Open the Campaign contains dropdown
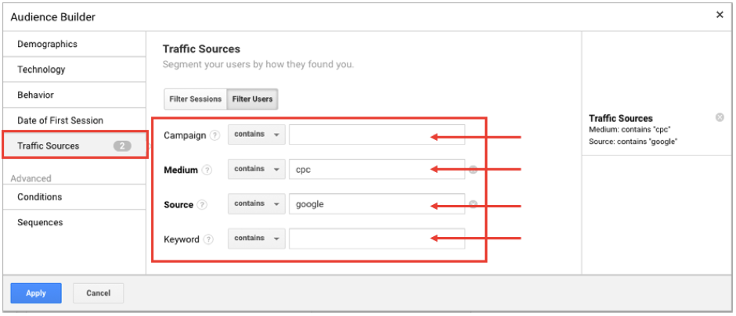Image resolution: width=736 pixels, height=316 pixels. pyautogui.click(x=256, y=135)
